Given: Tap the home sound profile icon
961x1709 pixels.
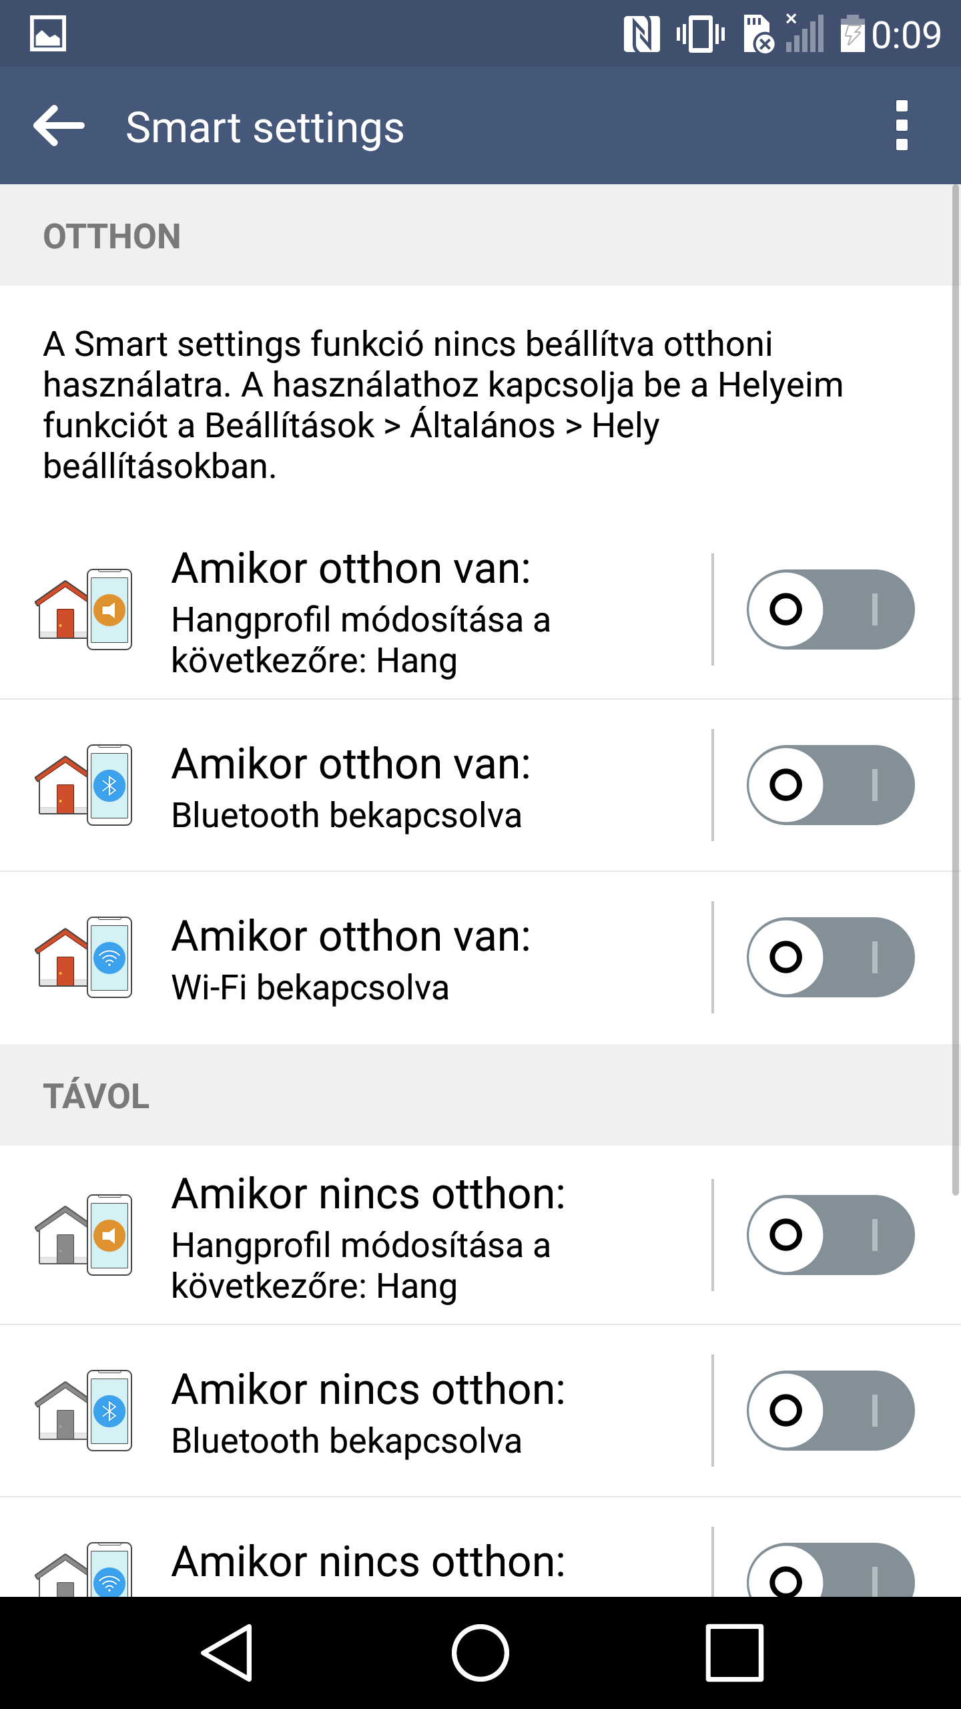Looking at the screenshot, I should click(83, 609).
